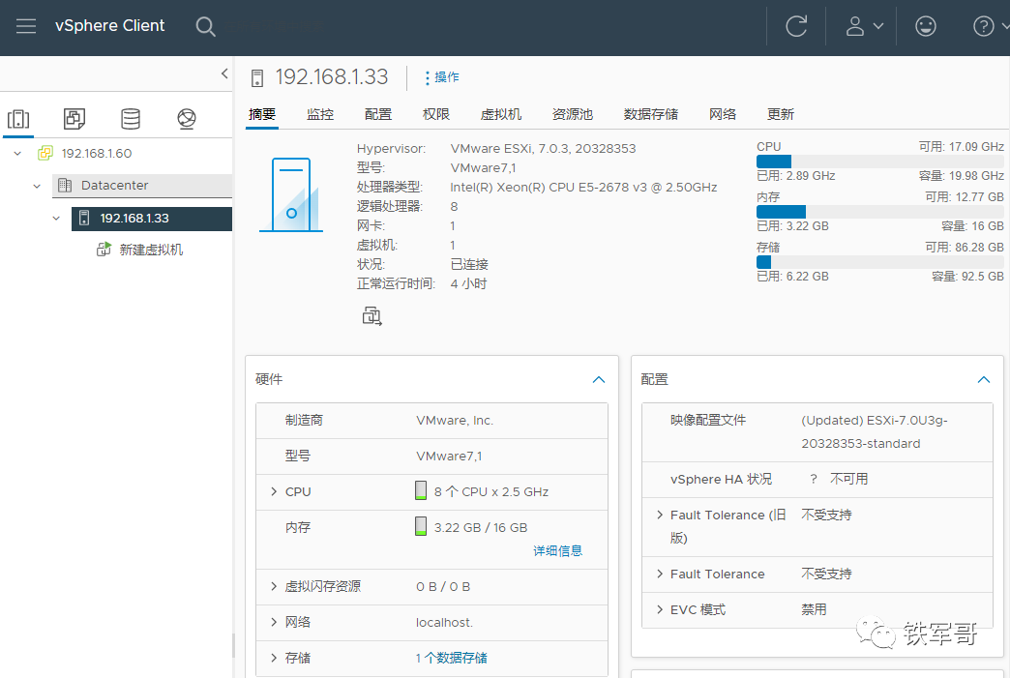
Task: Expand the CPU row in 硬件 panel
Action: (x=274, y=491)
